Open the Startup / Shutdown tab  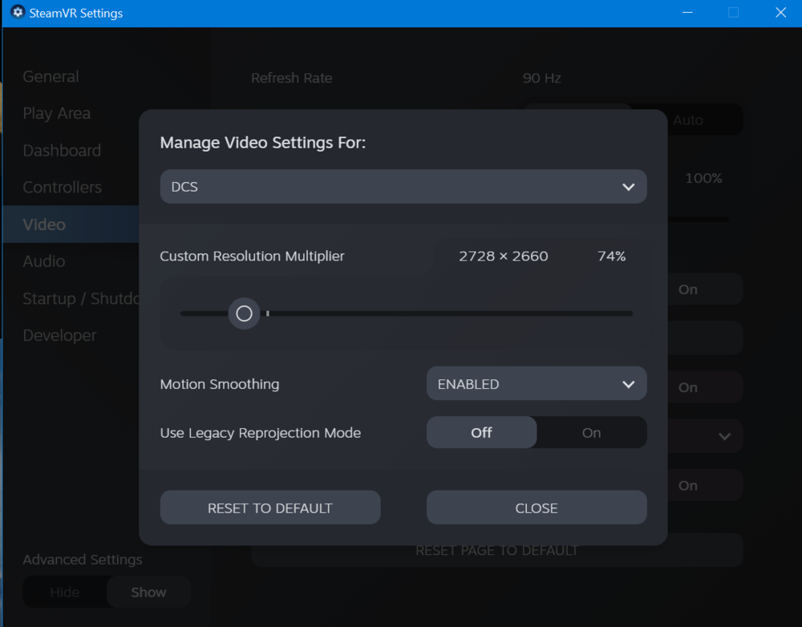[81, 298]
